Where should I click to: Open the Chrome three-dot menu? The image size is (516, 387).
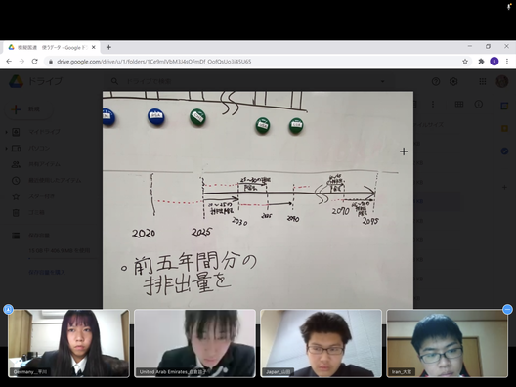click(x=507, y=62)
